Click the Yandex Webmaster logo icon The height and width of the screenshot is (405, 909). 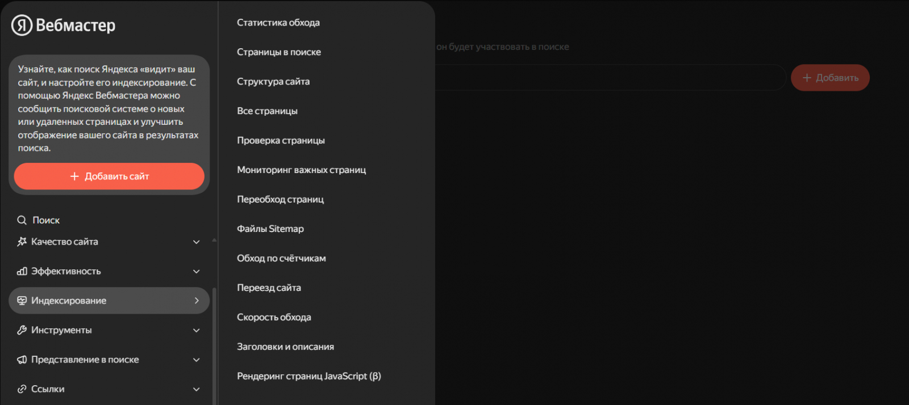click(22, 25)
